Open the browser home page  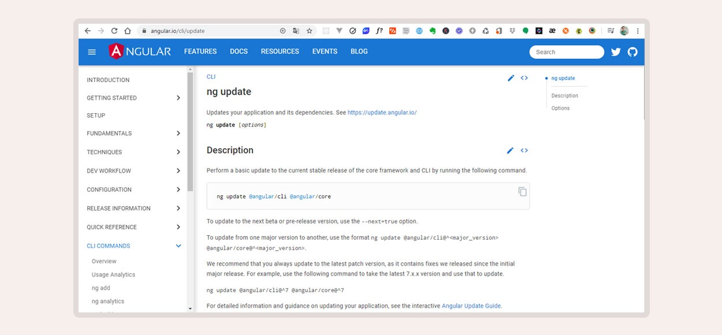coord(128,31)
